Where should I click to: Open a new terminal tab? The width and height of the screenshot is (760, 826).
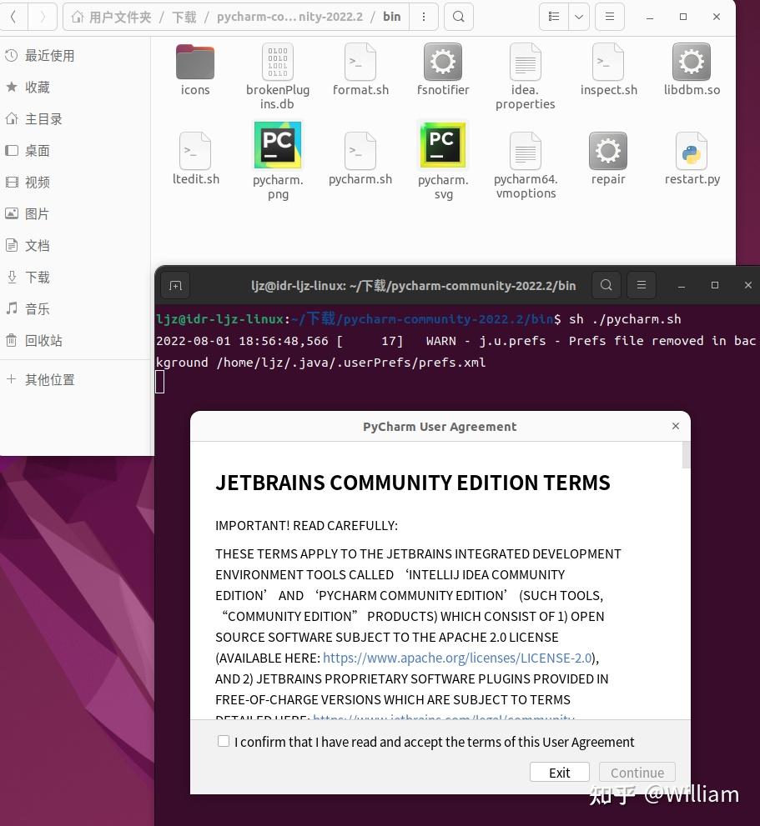tap(176, 286)
